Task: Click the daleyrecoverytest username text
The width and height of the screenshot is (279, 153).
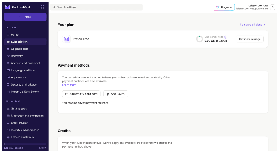Action: tap(258, 5)
